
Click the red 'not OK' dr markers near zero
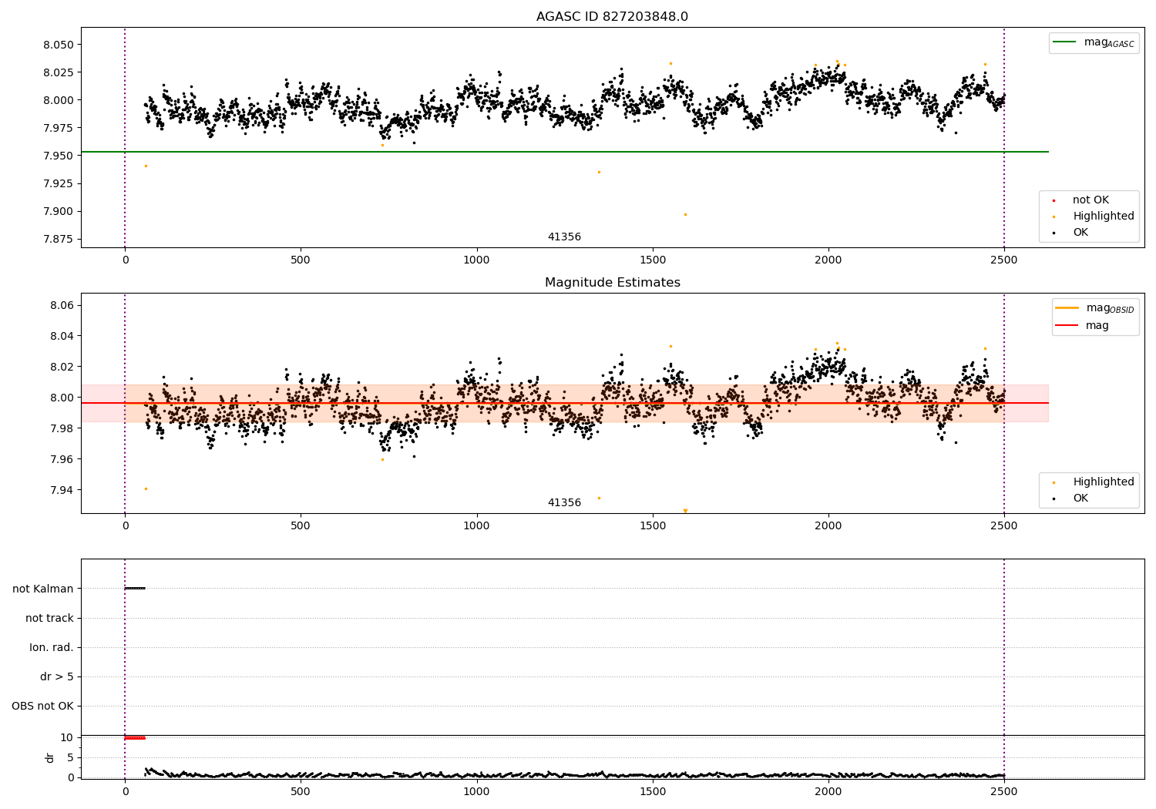[135, 738]
